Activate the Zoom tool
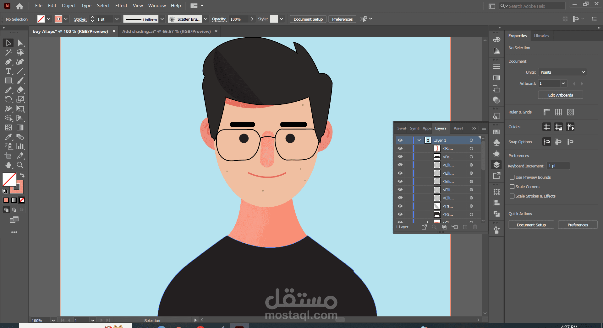This screenshot has height=328, width=603. point(20,165)
